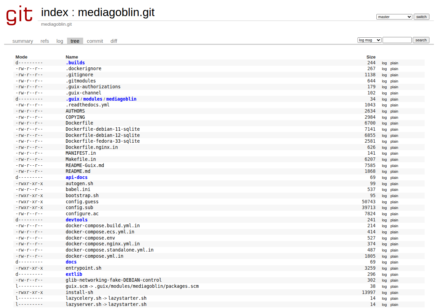Switch to the refs tab
The width and height of the screenshot is (438, 308).
45,41
